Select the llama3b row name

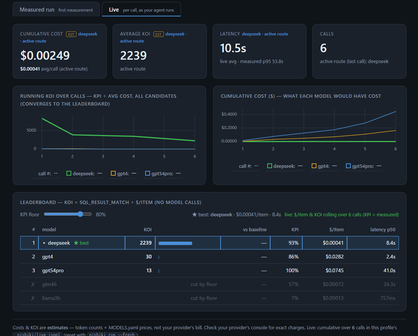tap(51, 298)
